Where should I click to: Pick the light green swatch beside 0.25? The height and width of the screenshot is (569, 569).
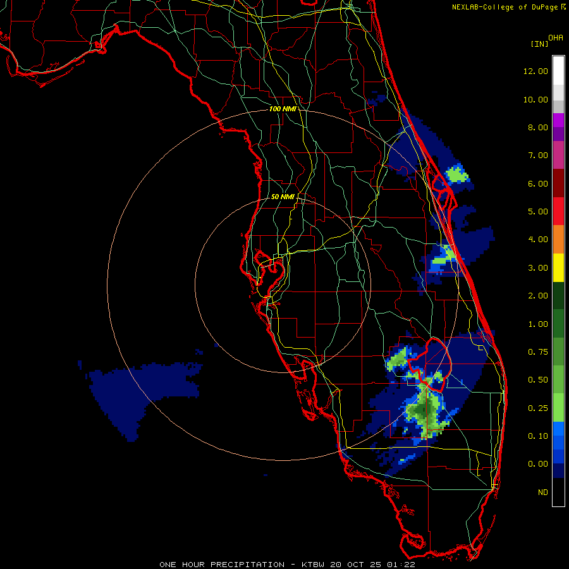click(x=558, y=408)
